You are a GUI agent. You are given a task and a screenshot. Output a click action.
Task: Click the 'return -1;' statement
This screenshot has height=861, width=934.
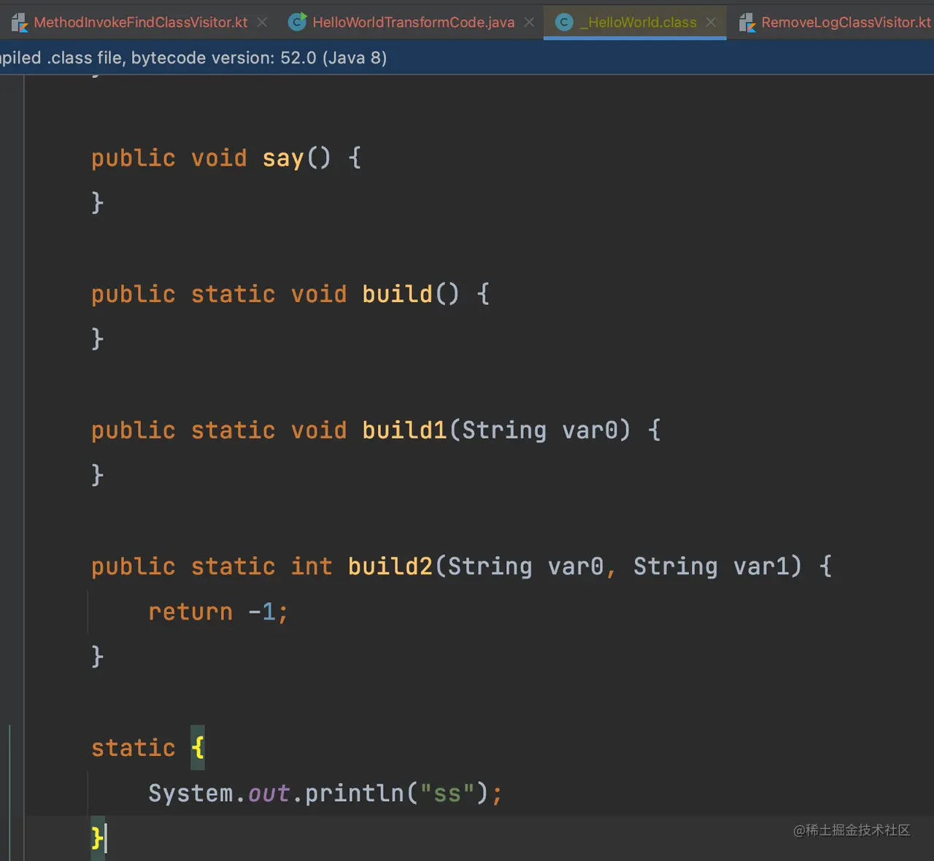click(x=218, y=611)
